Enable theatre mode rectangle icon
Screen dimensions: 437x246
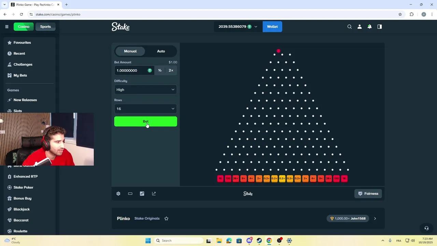point(130,194)
